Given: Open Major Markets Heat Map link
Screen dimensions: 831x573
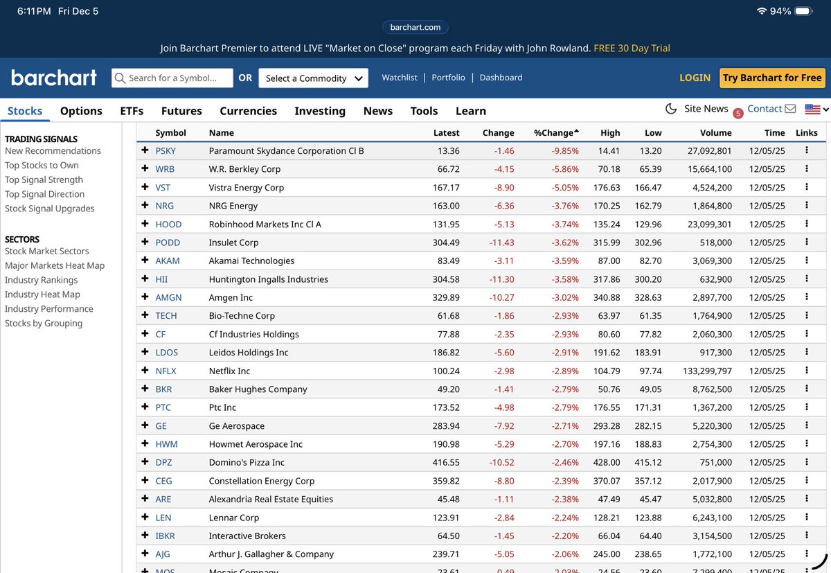Looking at the screenshot, I should point(55,265).
